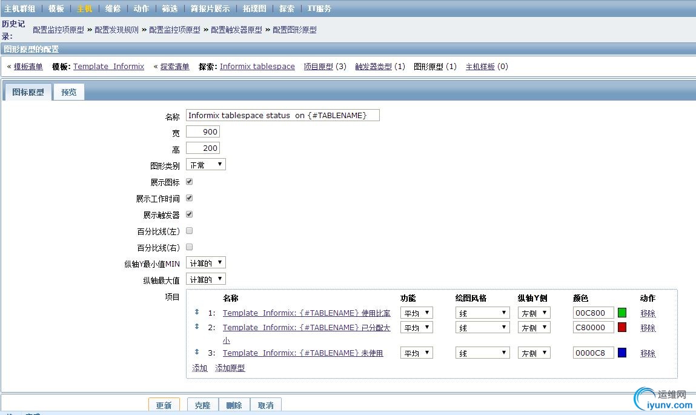Open the Informix tablespace link
The image size is (696, 415).
[257, 67]
